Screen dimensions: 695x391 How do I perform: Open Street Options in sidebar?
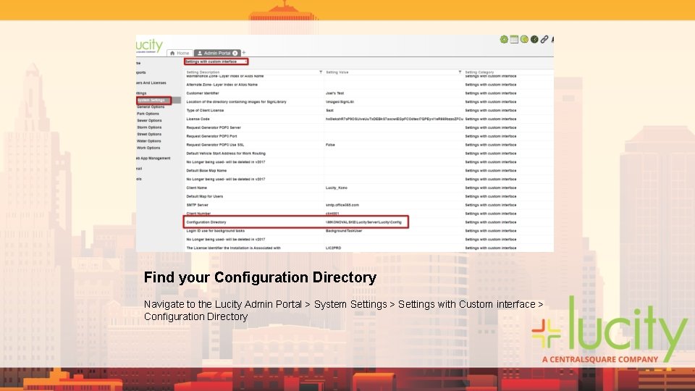click(x=149, y=134)
